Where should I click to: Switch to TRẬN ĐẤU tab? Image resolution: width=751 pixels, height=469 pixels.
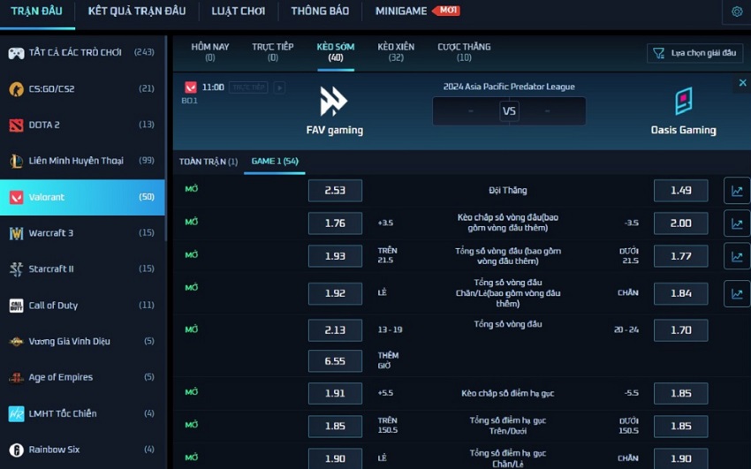(x=37, y=11)
